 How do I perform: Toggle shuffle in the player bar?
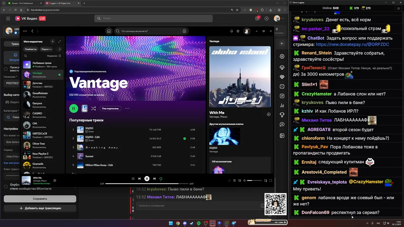pos(133,178)
